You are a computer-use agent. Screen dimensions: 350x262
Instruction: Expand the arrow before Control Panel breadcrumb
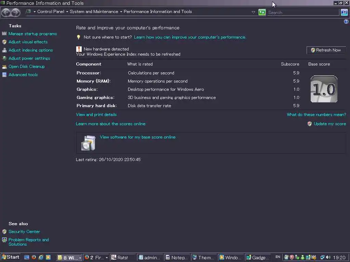[35, 12]
